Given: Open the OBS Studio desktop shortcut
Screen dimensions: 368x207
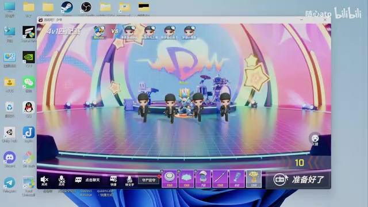Looking at the screenshot, I should (86, 8).
